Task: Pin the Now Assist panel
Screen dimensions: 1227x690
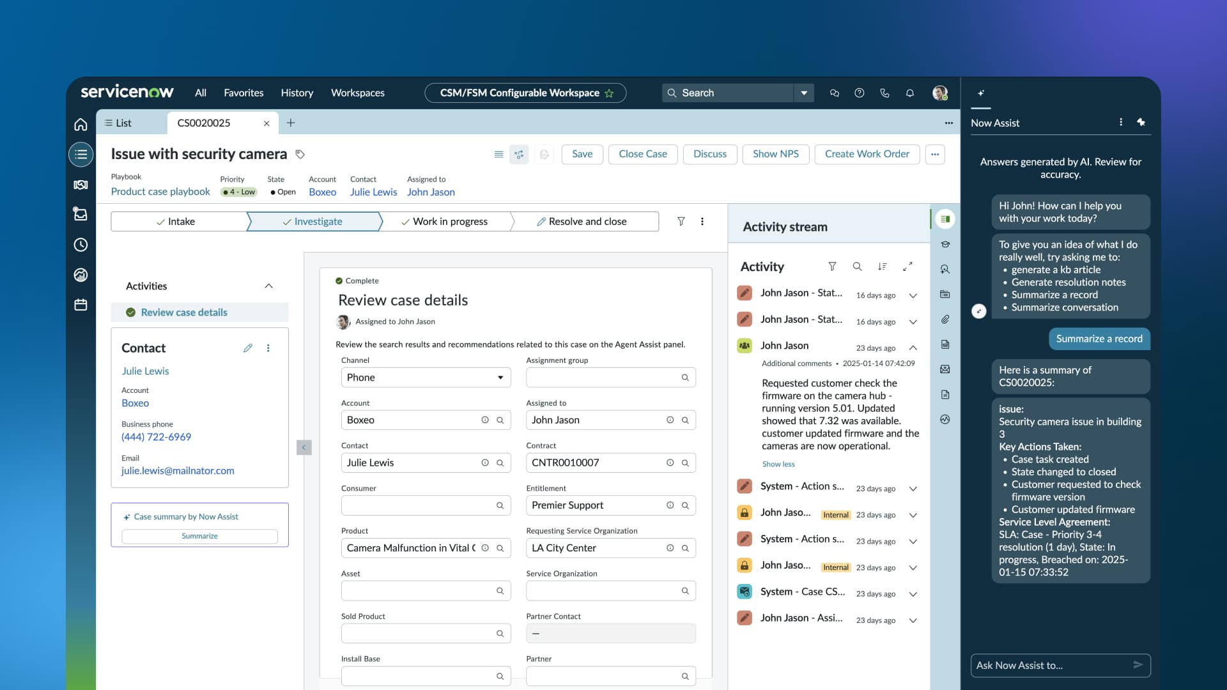Action: click(x=1141, y=122)
